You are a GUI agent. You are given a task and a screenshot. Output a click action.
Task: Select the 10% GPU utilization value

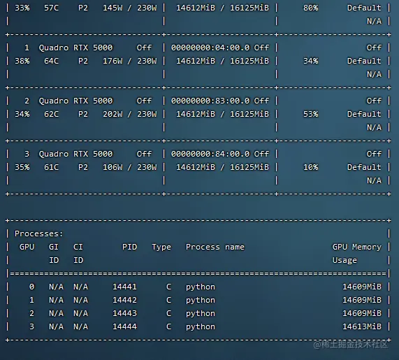point(311,167)
